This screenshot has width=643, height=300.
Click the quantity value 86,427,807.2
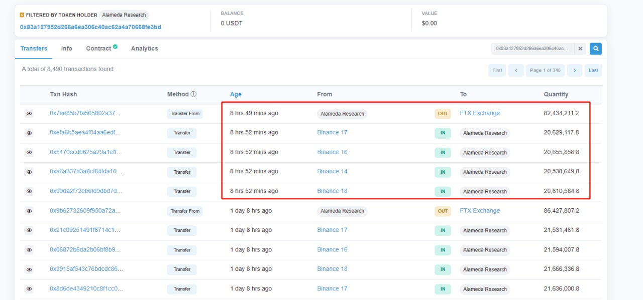click(561, 211)
